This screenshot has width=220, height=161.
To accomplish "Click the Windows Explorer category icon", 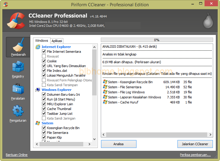I will pyautogui.click(x=38, y=90).
